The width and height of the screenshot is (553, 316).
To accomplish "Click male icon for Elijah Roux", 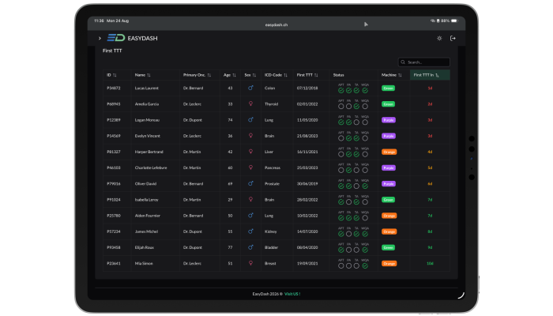I will (x=250, y=247).
